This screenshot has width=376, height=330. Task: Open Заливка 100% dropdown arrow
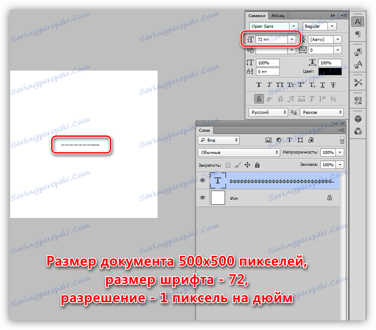[340, 165]
